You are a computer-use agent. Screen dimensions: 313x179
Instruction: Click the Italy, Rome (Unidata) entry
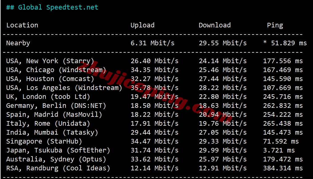[48, 124]
